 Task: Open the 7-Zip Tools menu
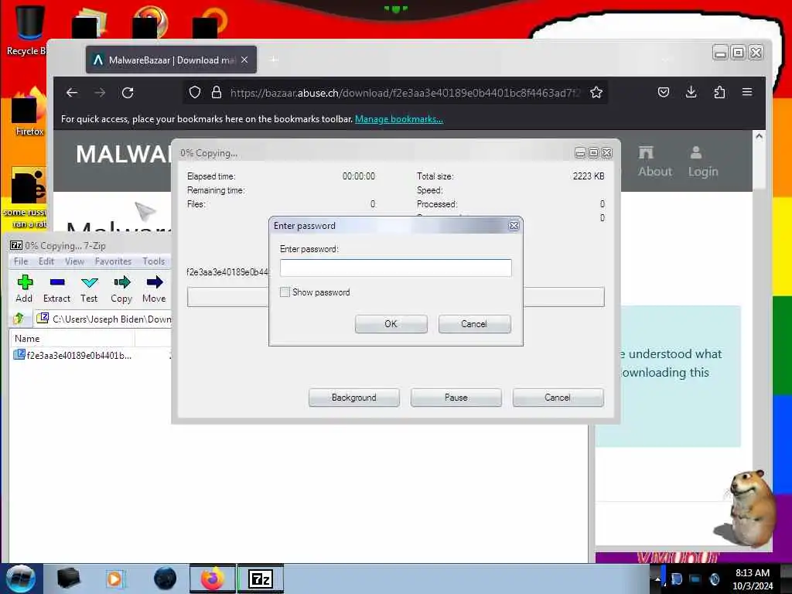coord(154,261)
